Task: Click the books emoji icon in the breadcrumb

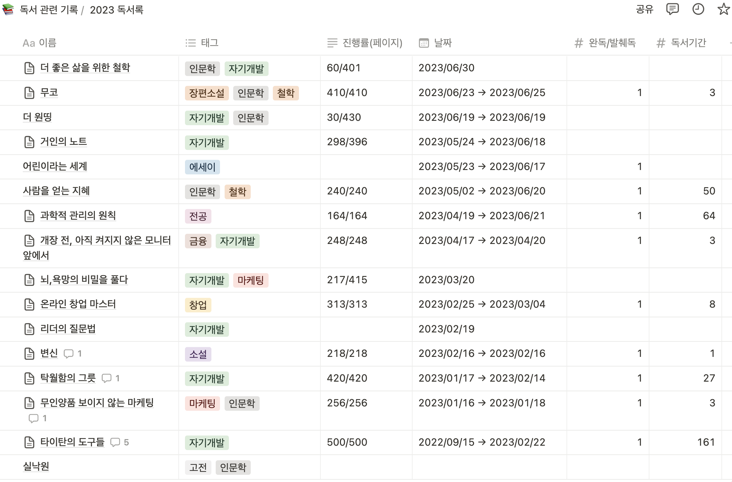Action: click(8, 9)
